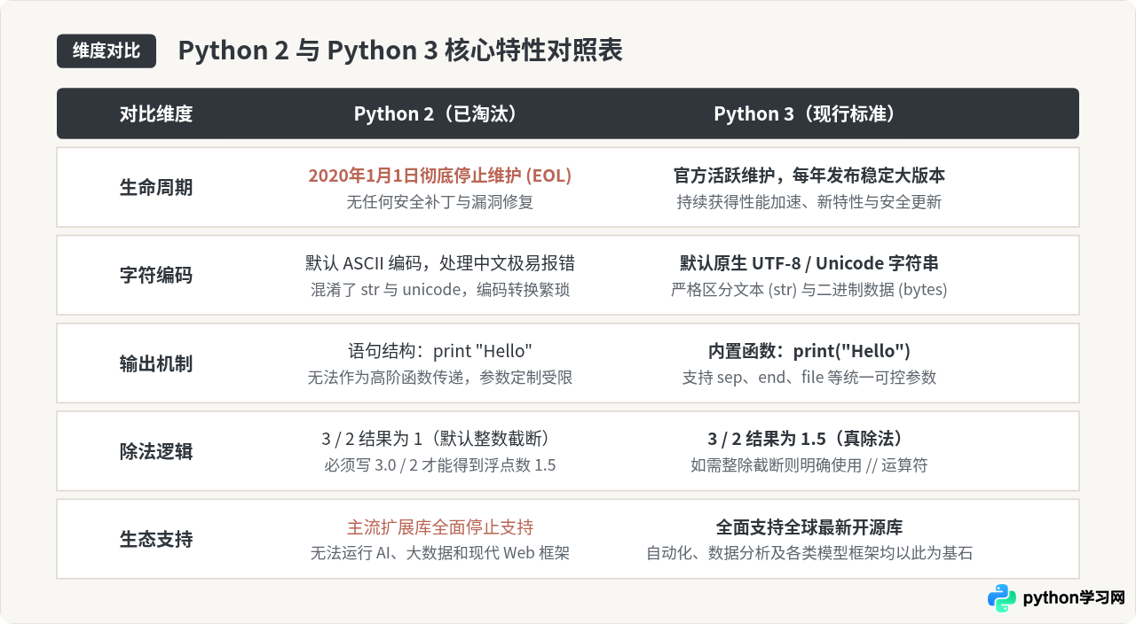Click '混淆了 str 与 unicode，编码转换繁琐' text
This screenshot has width=1136, height=624.
(x=439, y=290)
